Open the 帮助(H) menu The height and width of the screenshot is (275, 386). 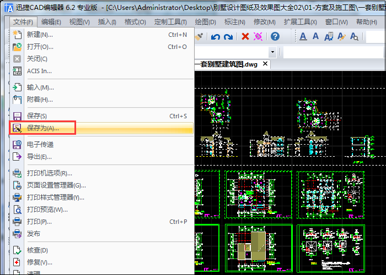(x=367, y=22)
